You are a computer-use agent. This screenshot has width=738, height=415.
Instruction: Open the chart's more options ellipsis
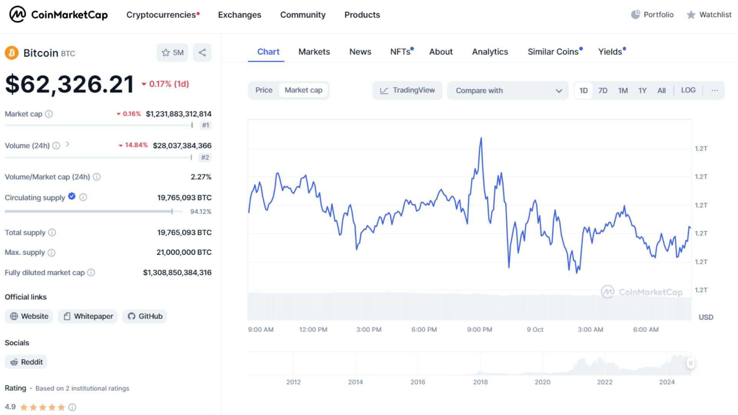[x=715, y=90]
